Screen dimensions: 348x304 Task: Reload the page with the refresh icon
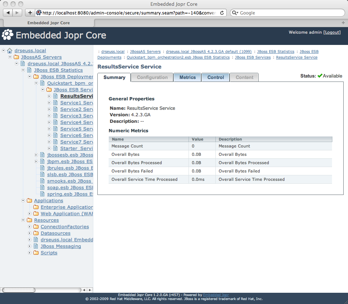pyautogui.click(x=222, y=13)
